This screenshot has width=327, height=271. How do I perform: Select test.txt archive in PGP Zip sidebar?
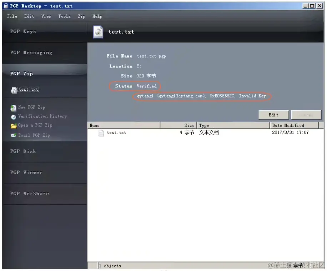point(28,90)
